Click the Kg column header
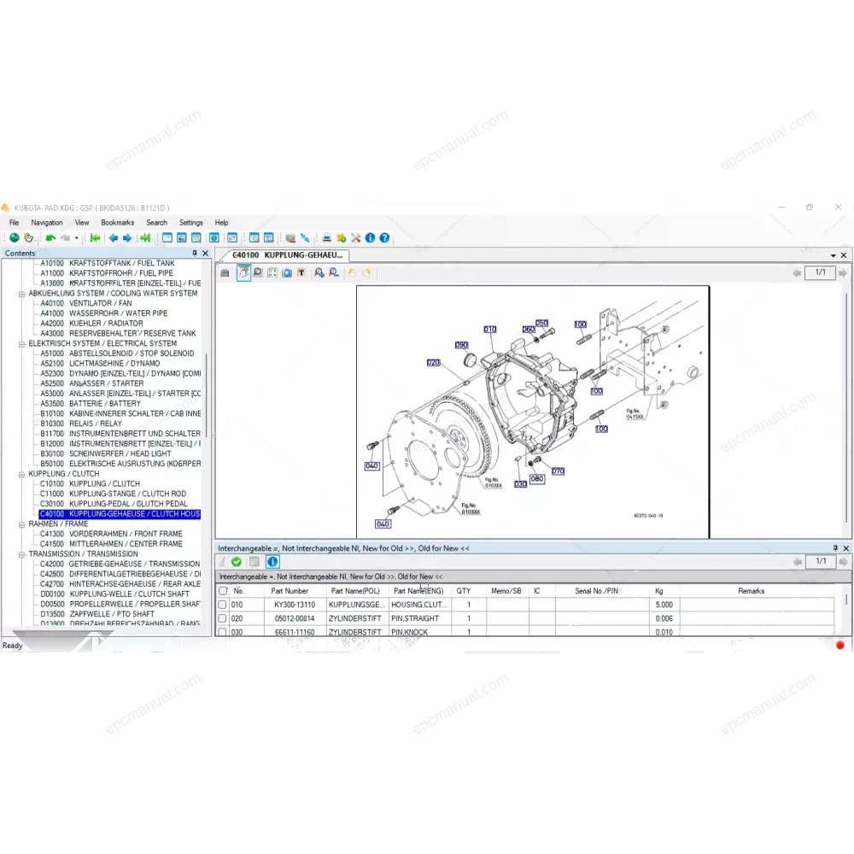 click(659, 591)
